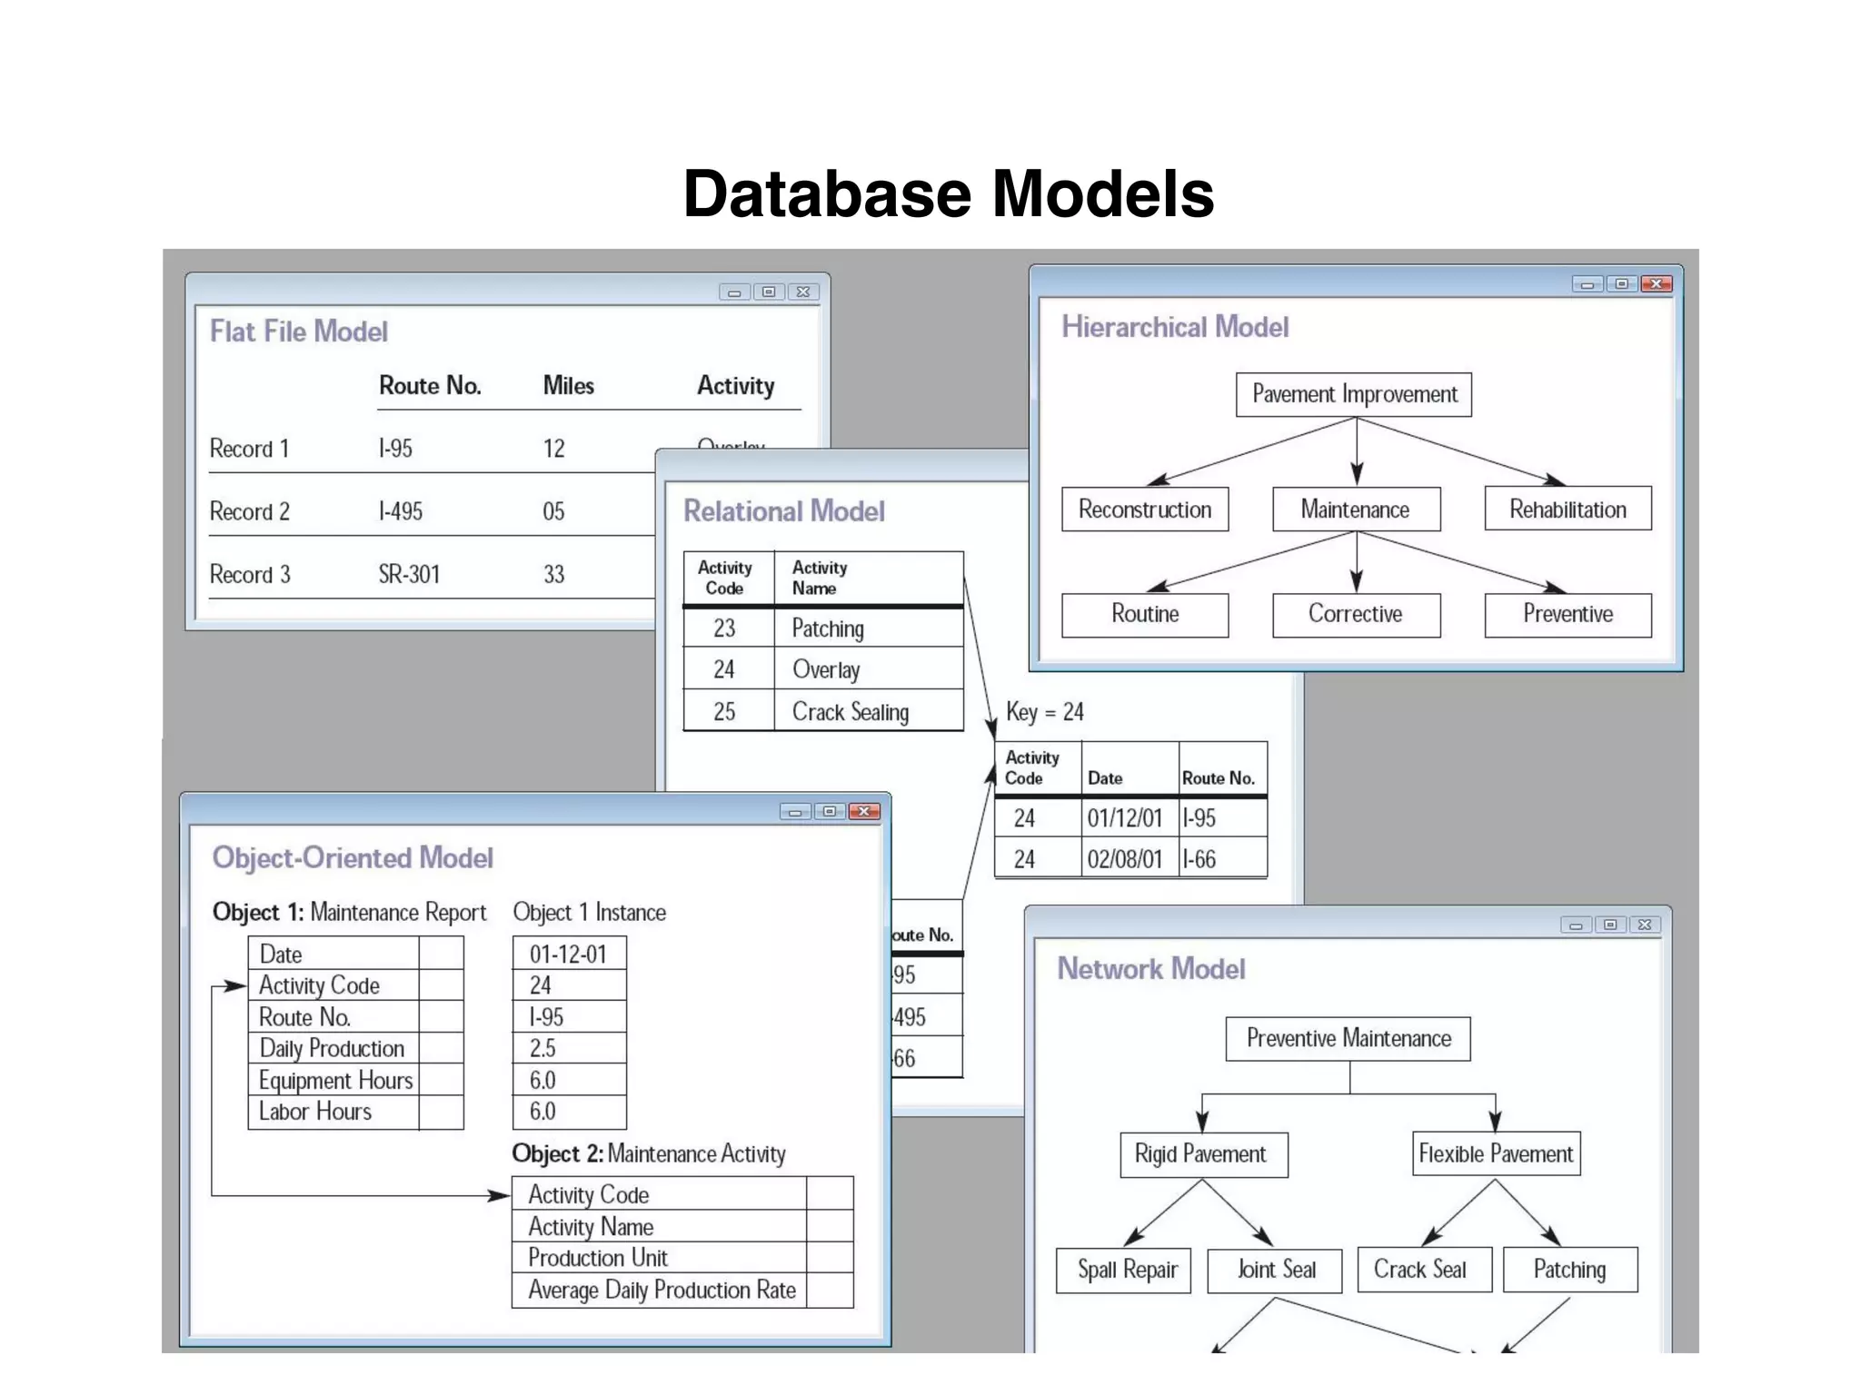Select the Joint Seal box
The image size is (1861, 1395).
[x=1274, y=1270]
